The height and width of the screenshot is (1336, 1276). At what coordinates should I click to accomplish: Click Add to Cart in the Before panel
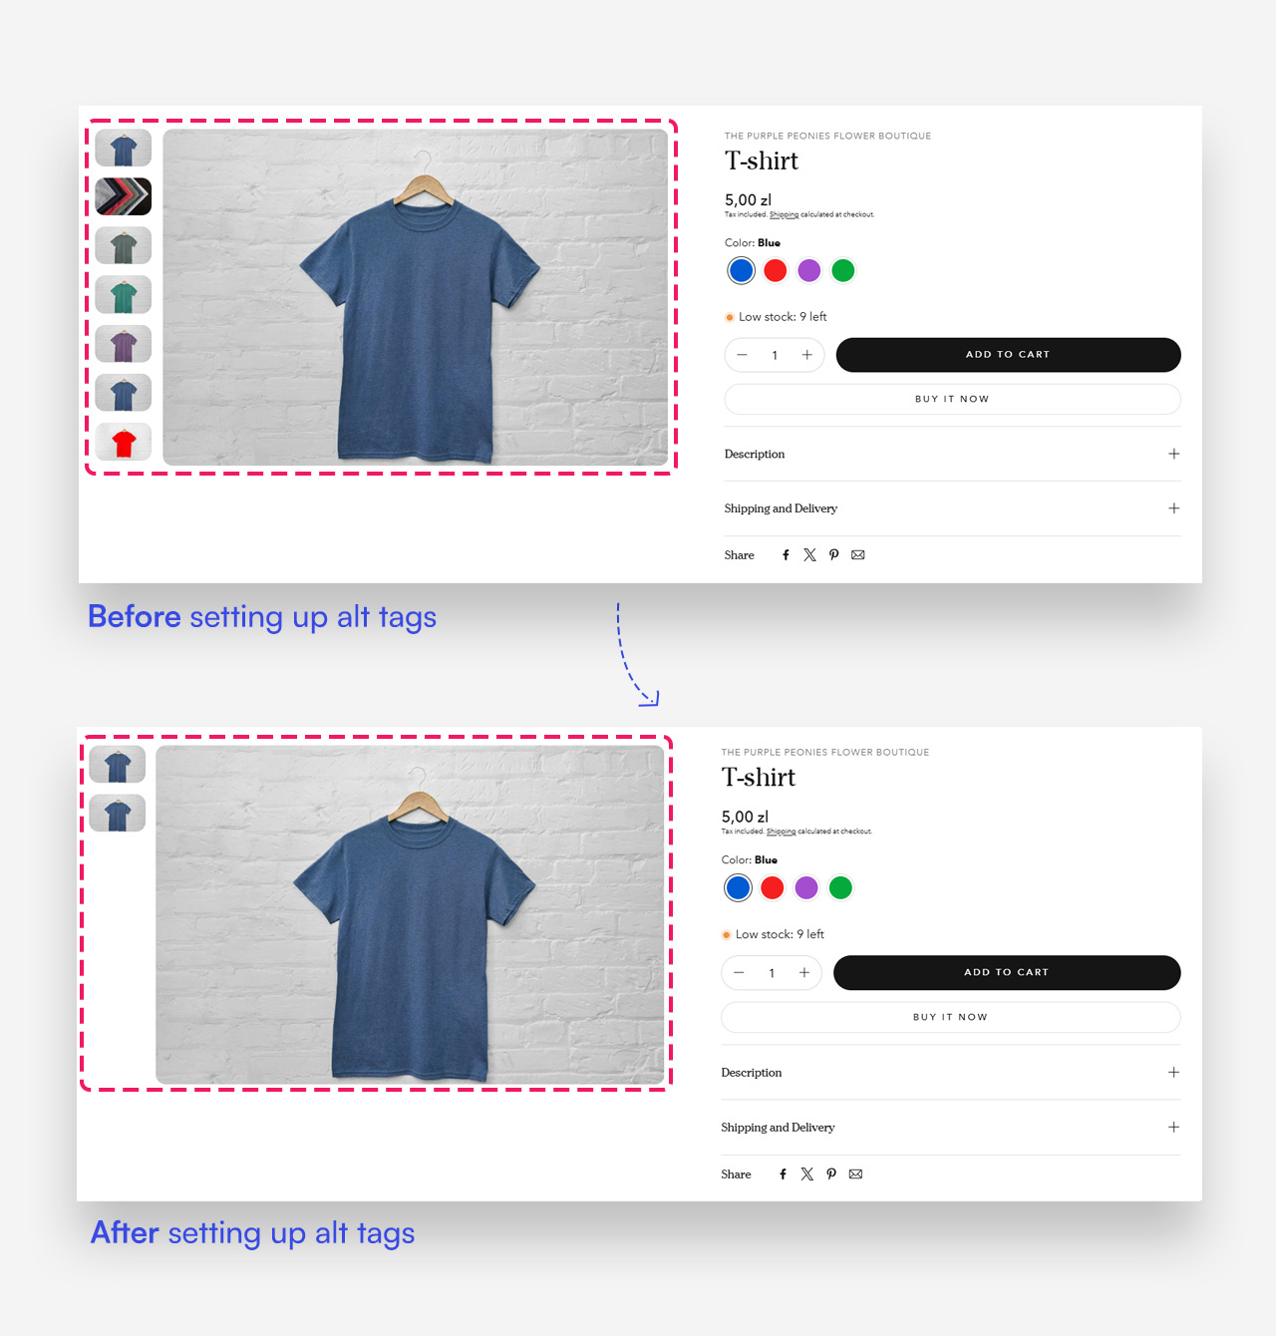coord(1008,355)
